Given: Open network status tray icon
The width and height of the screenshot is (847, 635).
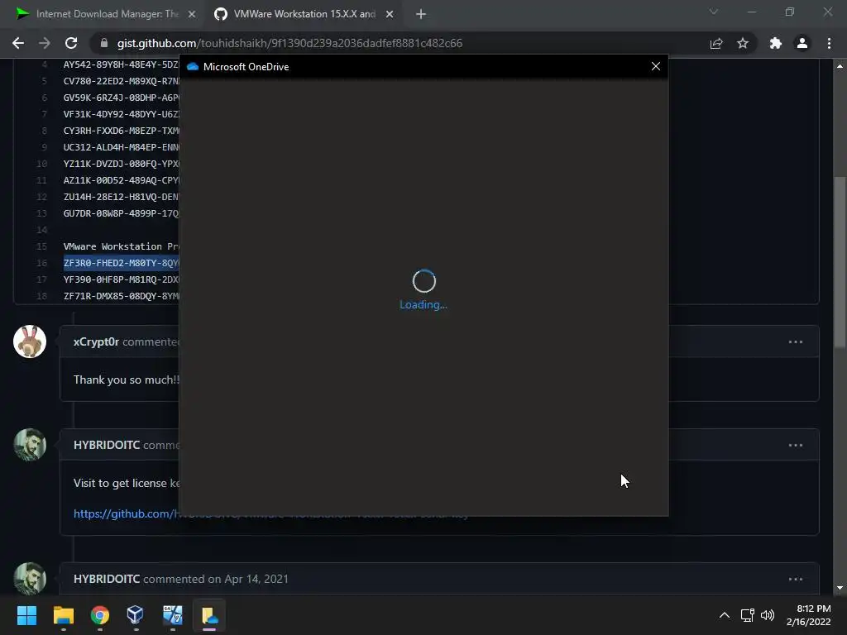Looking at the screenshot, I should point(747,615).
